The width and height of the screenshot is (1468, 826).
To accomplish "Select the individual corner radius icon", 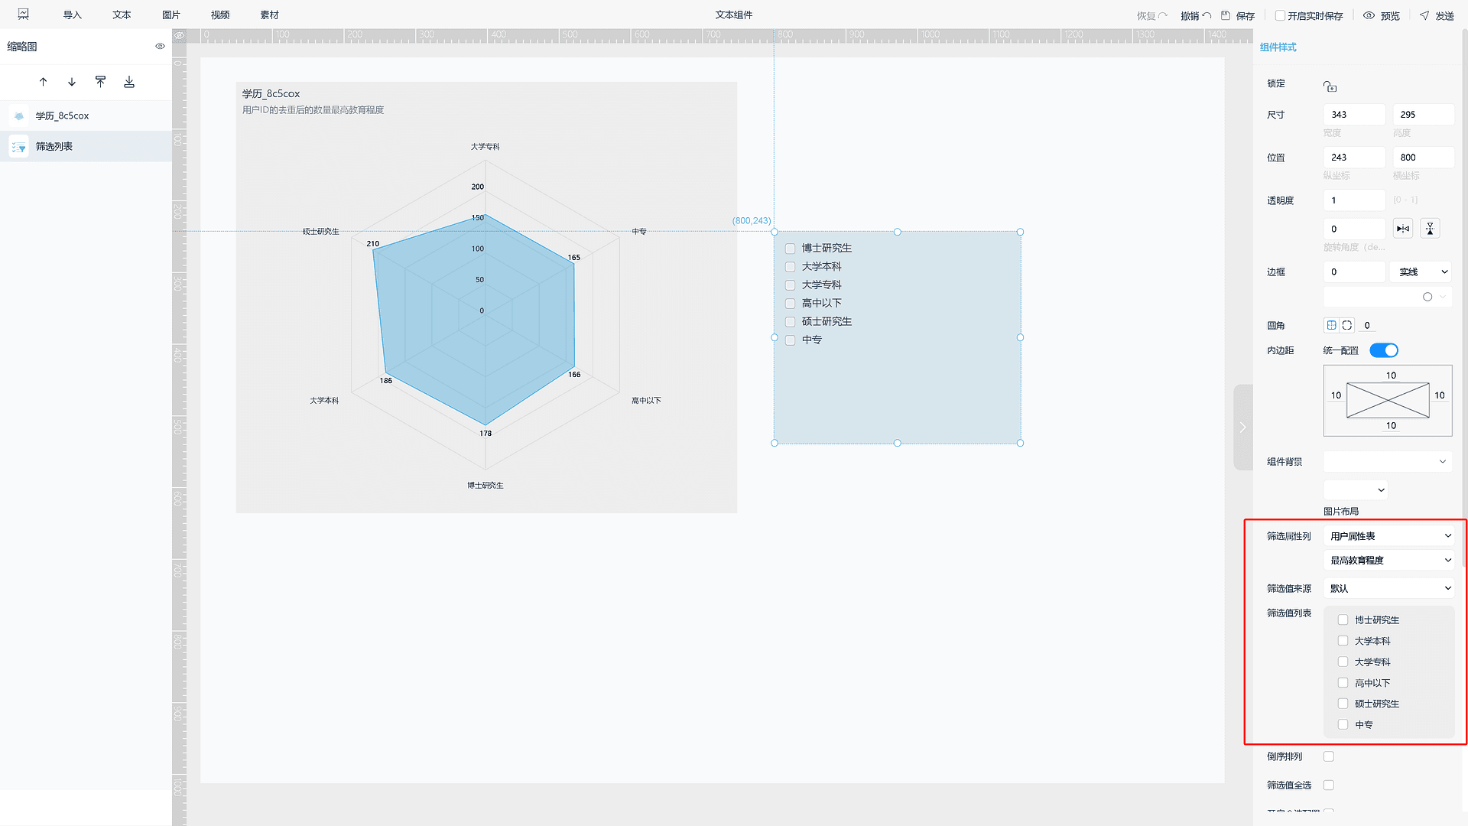I will [x=1347, y=325].
